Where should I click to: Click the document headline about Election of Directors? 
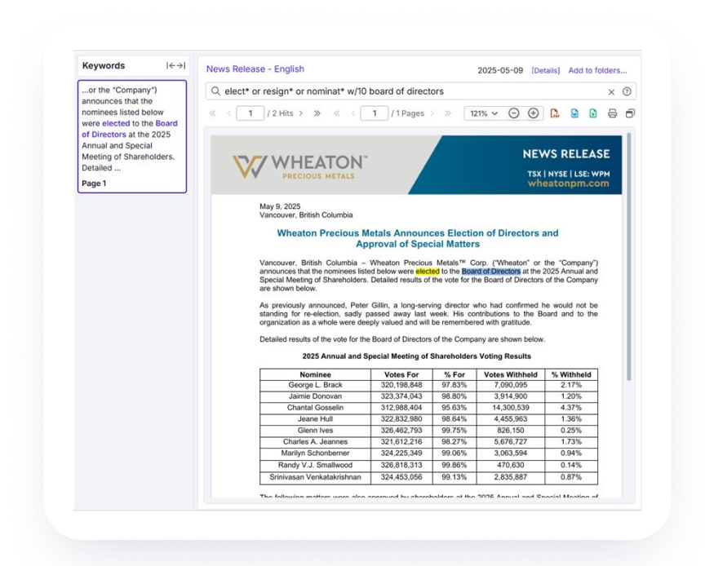(x=418, y=238)
